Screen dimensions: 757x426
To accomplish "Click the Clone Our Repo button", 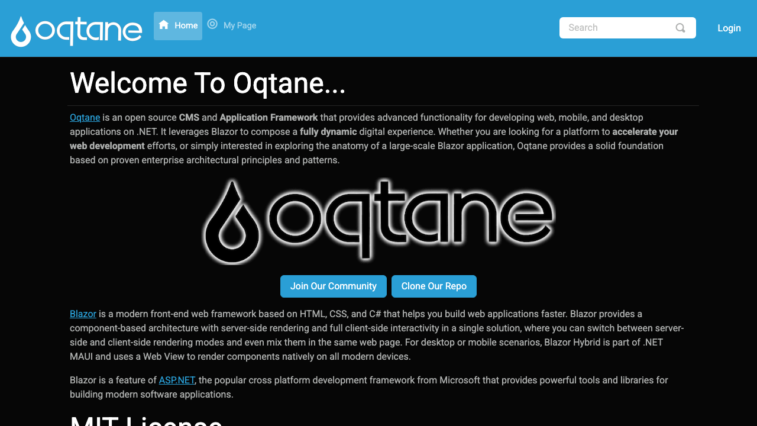I will tap(434, 286).
